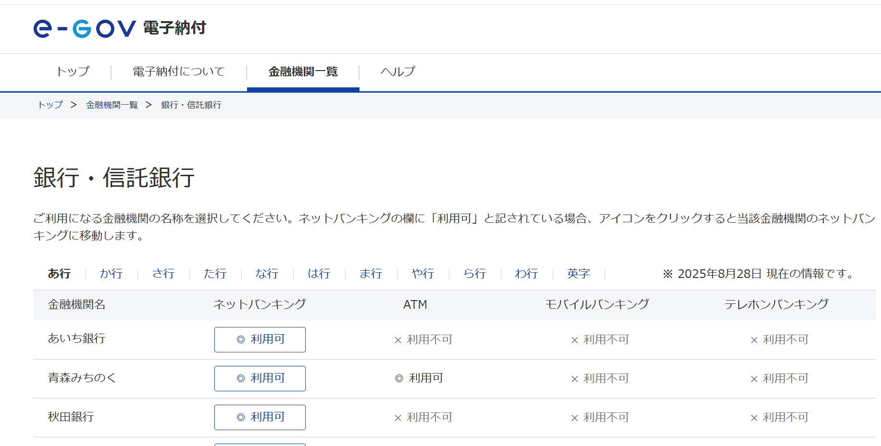881x446 pixels.
Task: Select the 金融機関一覧 tab
Action: [x=303, y=72]
